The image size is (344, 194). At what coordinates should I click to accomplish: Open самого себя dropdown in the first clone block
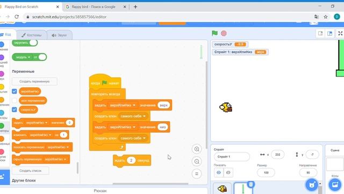pos(133,116)
